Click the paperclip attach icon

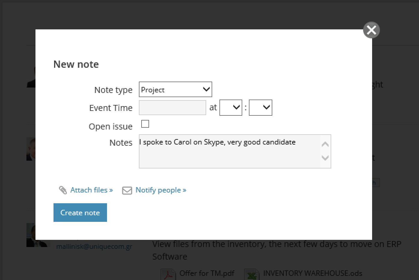[63, 190]
